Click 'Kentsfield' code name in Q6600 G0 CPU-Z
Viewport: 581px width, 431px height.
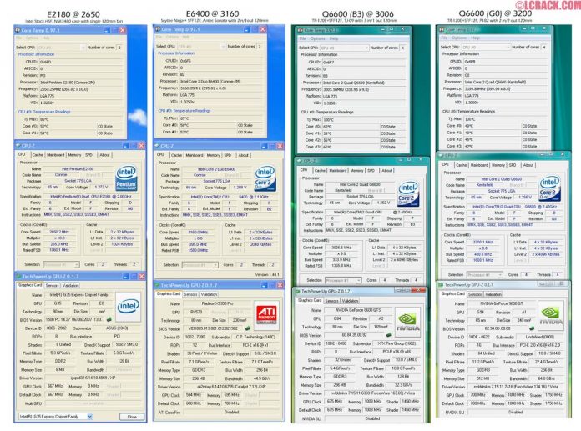[485, 184]
